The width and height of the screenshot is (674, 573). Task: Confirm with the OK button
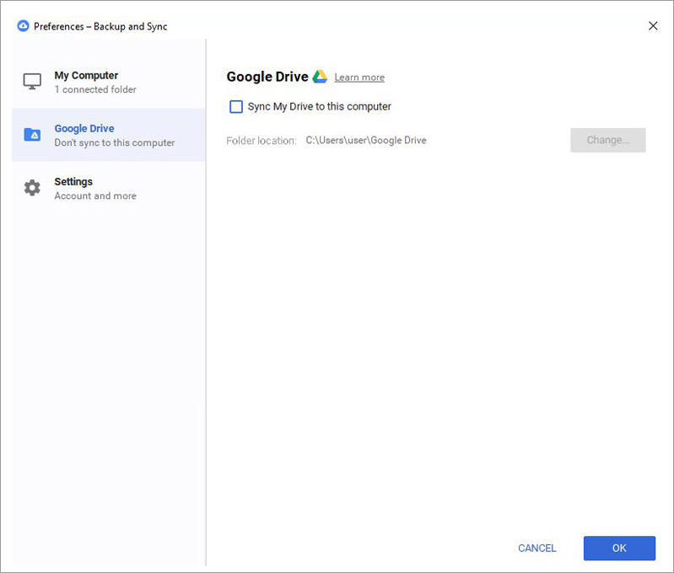coord(619,548)
